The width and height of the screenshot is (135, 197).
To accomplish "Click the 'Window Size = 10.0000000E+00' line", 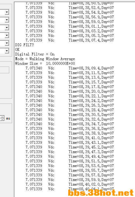I will click(x=45, y=64).
